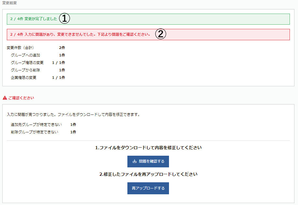298x205 pixels.
Task: Select the green 変更が完了しました message
Action: [148, 19]
